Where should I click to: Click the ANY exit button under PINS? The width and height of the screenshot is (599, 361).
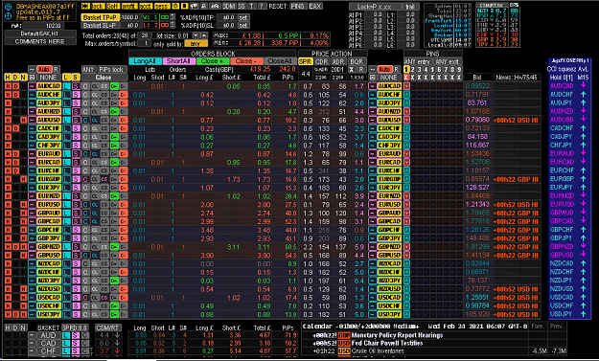point(448,61)
